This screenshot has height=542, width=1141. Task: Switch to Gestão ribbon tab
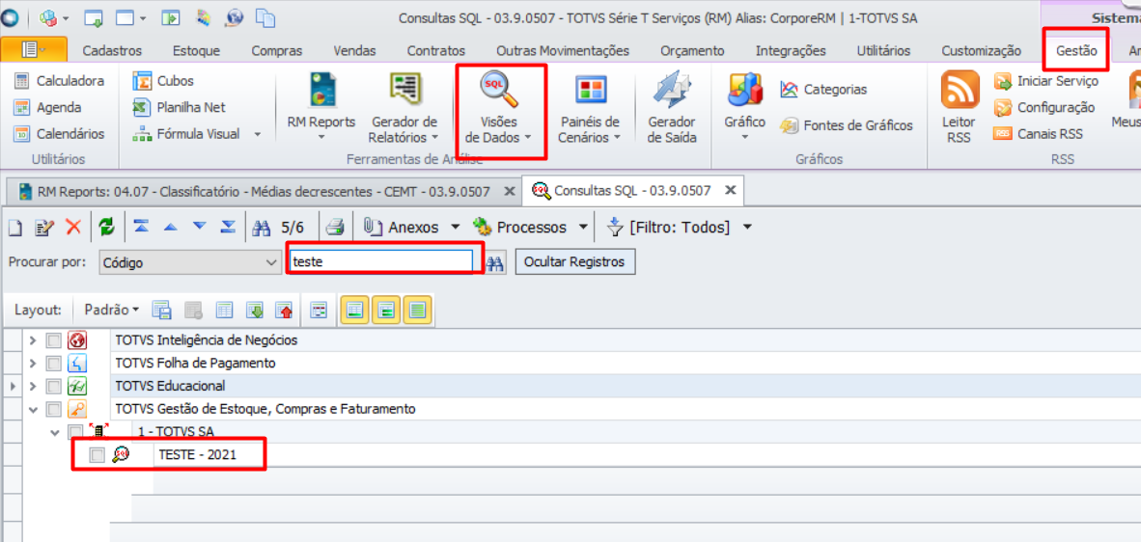click(x=1076, y=51)
